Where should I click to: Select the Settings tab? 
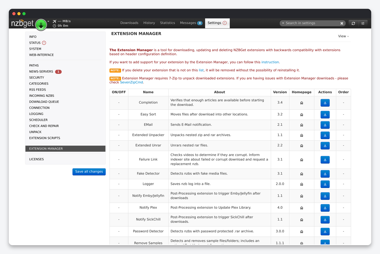pyautogui.click(x=217, y=23)
